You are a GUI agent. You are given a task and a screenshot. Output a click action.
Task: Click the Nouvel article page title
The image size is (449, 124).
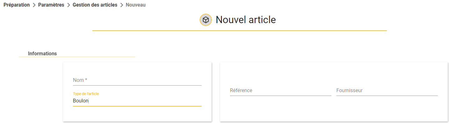click(x=246, y=20)
